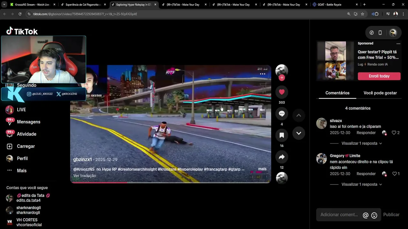
Task: Click the phone app icon at top right
Action: tap(380, 33)
